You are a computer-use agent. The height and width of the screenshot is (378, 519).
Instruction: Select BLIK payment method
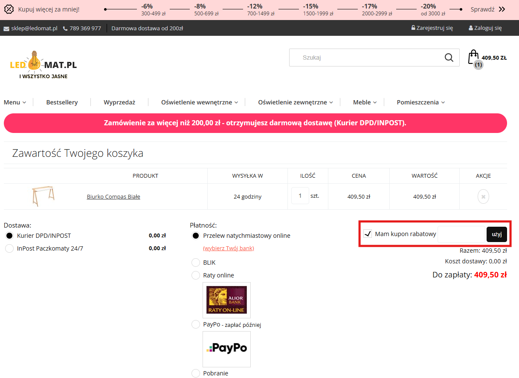[196, 263]
